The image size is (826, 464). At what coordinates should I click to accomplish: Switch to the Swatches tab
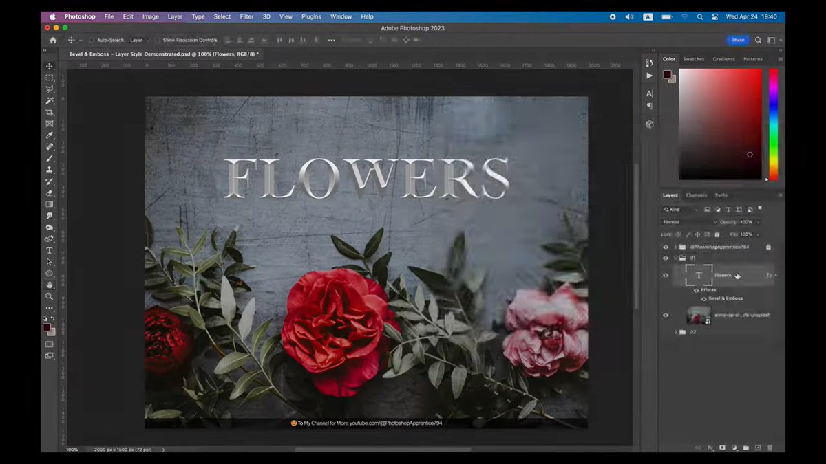[694, 59]
